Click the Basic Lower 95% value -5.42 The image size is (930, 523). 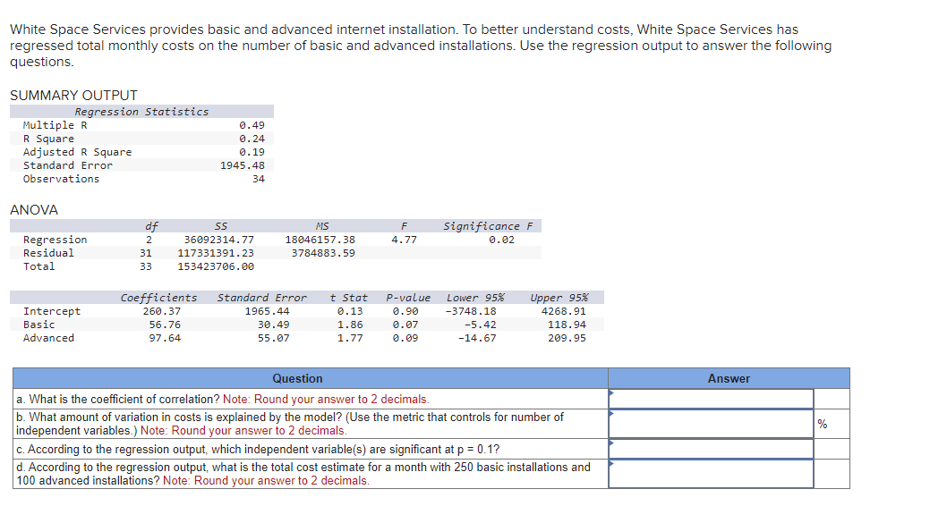[481, 325]
